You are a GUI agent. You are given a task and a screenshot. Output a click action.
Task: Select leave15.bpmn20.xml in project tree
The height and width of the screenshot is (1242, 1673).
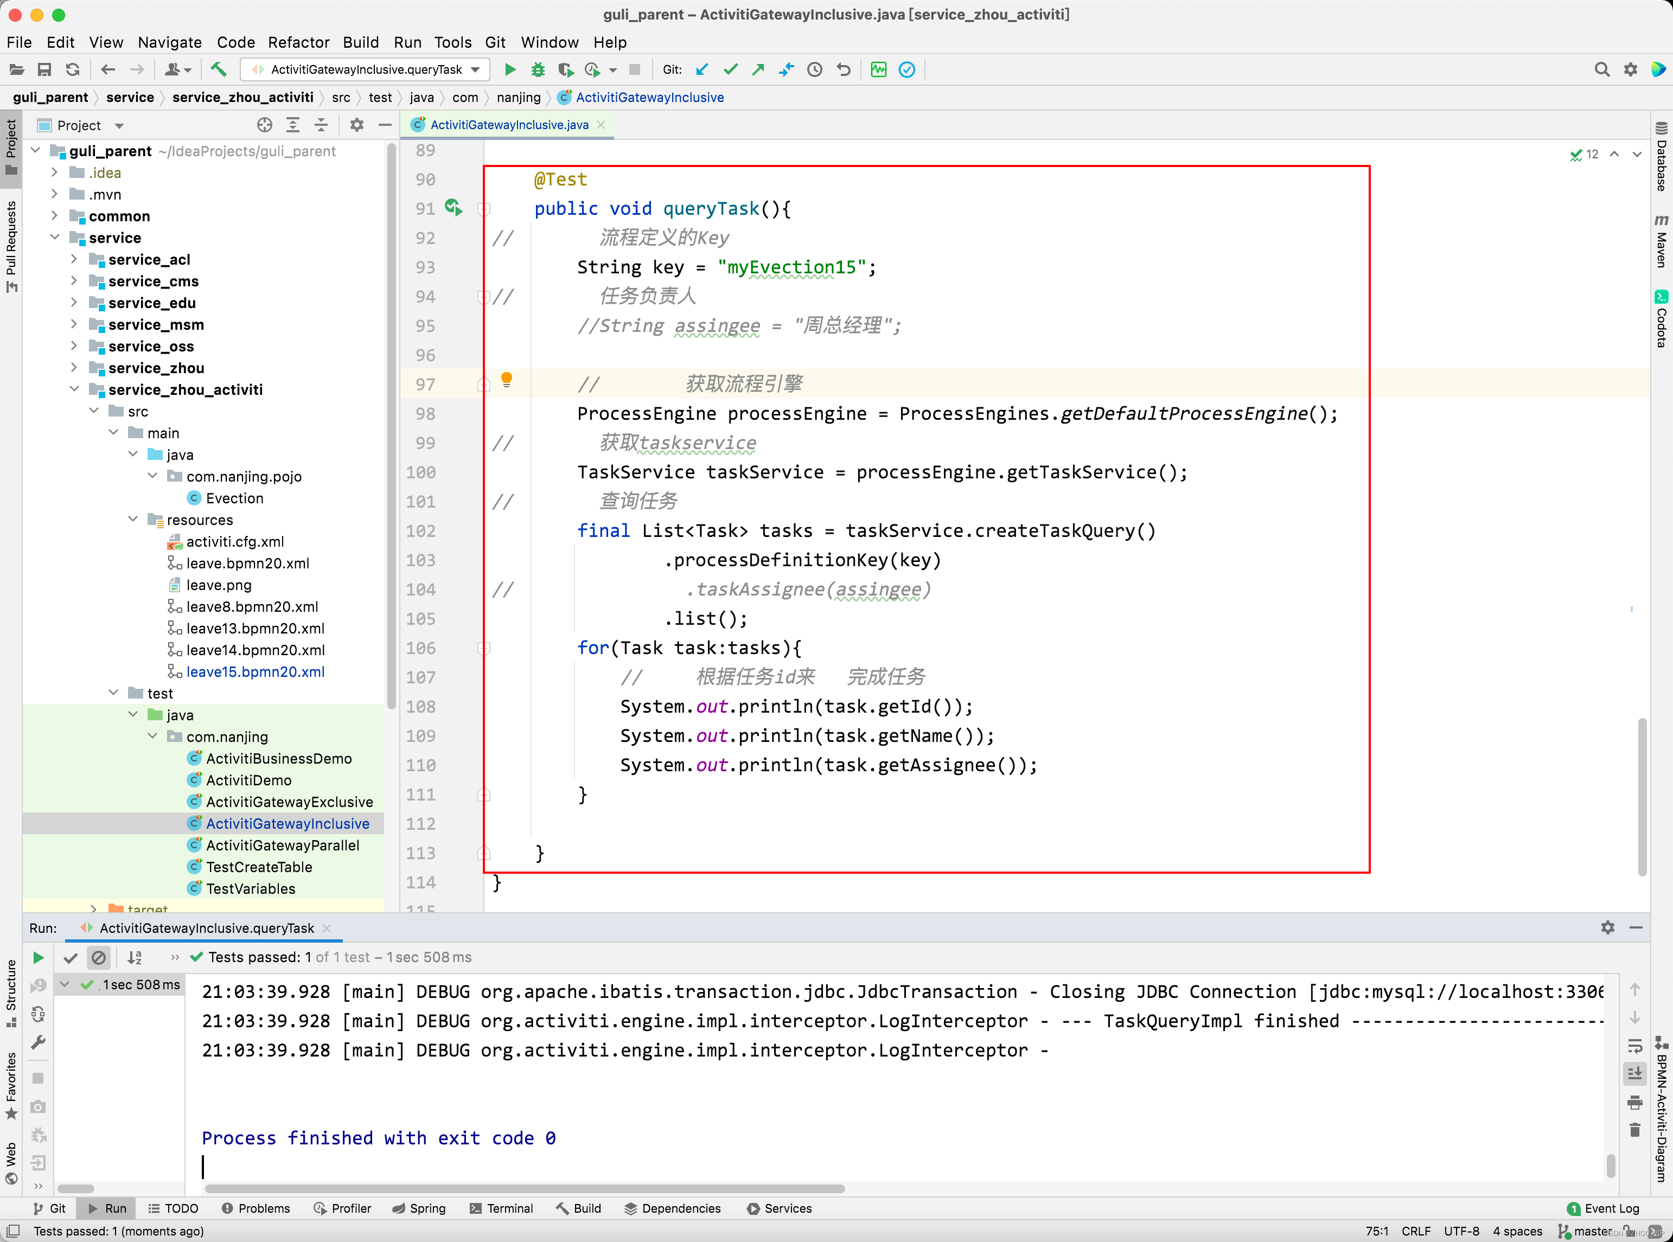click(255, 671)
